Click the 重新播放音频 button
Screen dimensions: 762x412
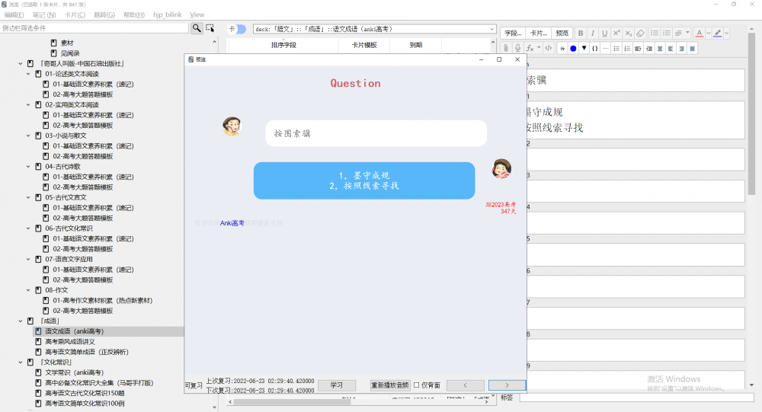(389, 385)
